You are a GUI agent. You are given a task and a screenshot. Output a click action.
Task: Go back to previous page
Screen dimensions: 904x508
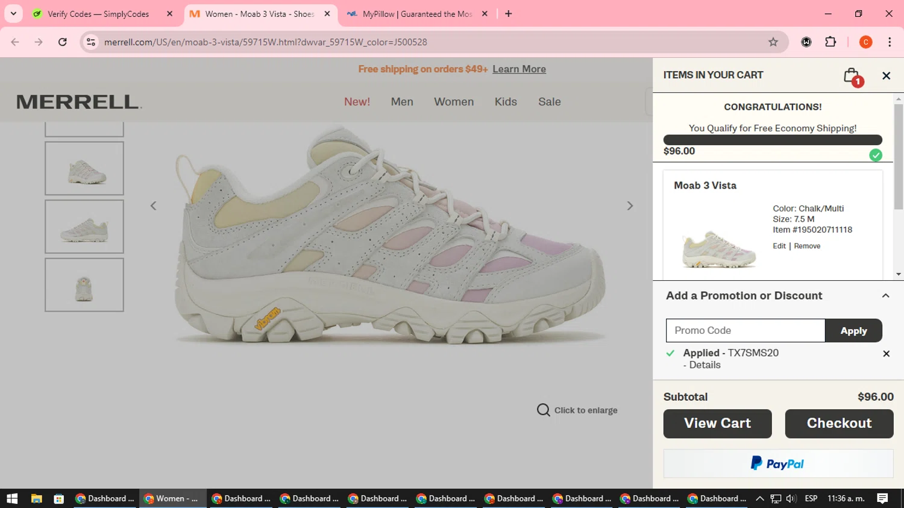pyautogui.click(x=15, y=42)
